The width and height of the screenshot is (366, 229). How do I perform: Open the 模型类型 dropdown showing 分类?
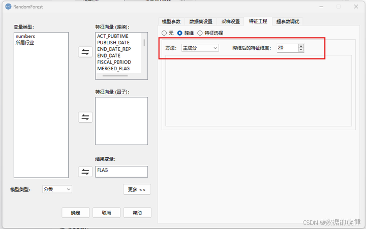(57, 189)
